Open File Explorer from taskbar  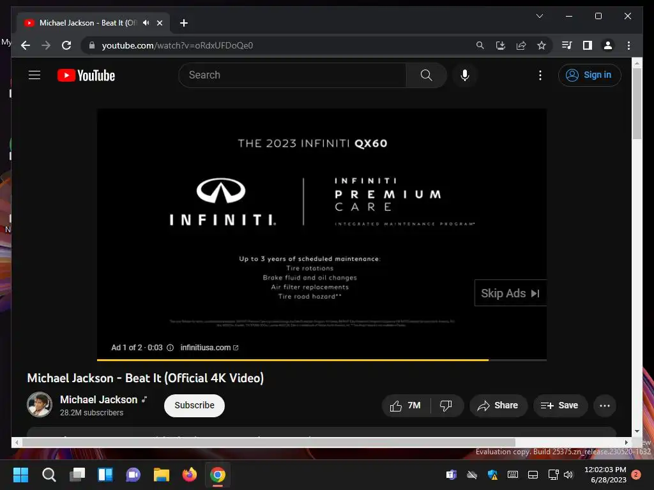click(x=162, y=475)
